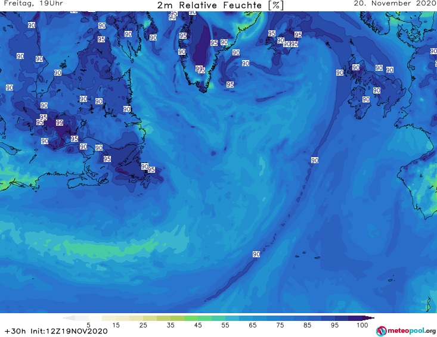Click the legend scale value 45

point(198,325)
